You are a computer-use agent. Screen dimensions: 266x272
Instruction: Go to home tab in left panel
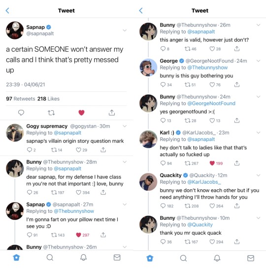16,258
